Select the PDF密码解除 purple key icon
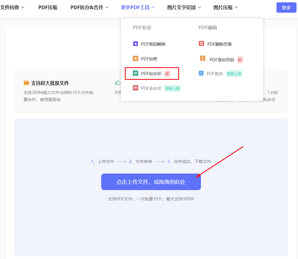 (x=135, y=43)
